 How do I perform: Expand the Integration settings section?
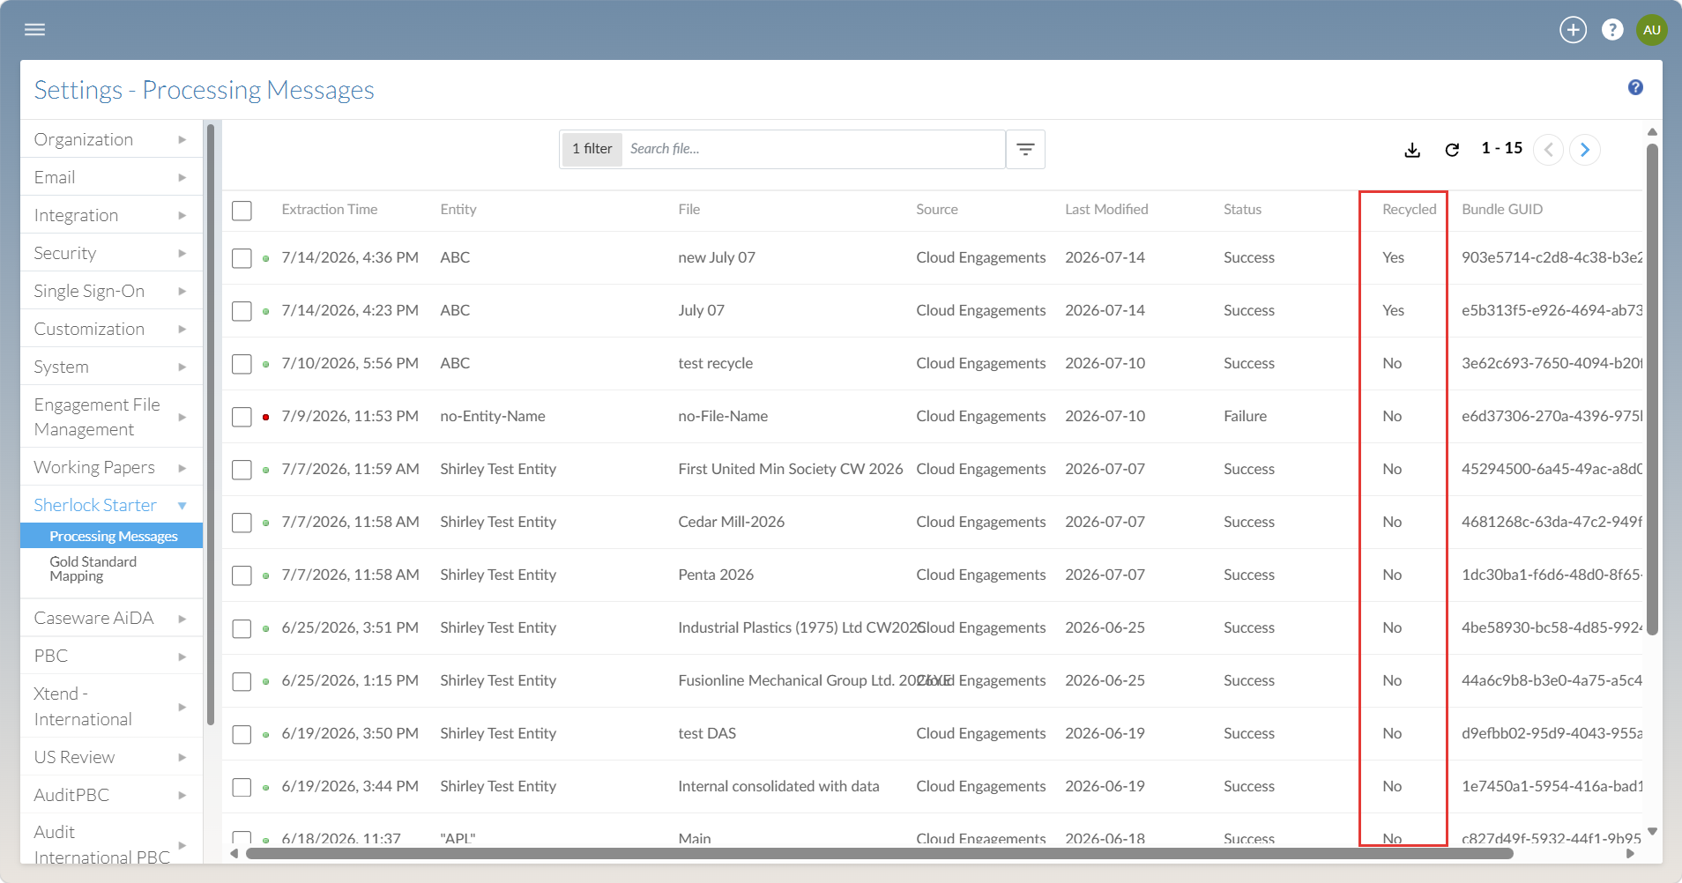pos(111,215)
